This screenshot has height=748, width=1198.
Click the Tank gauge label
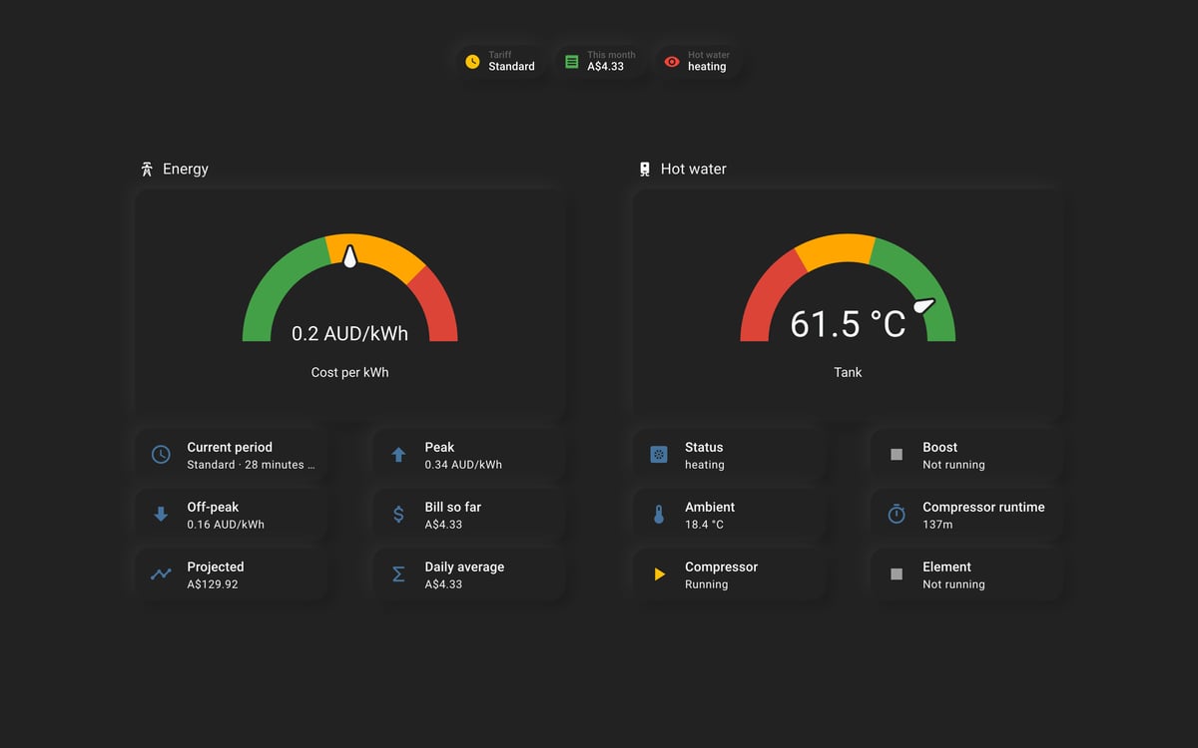coord(848,372)
